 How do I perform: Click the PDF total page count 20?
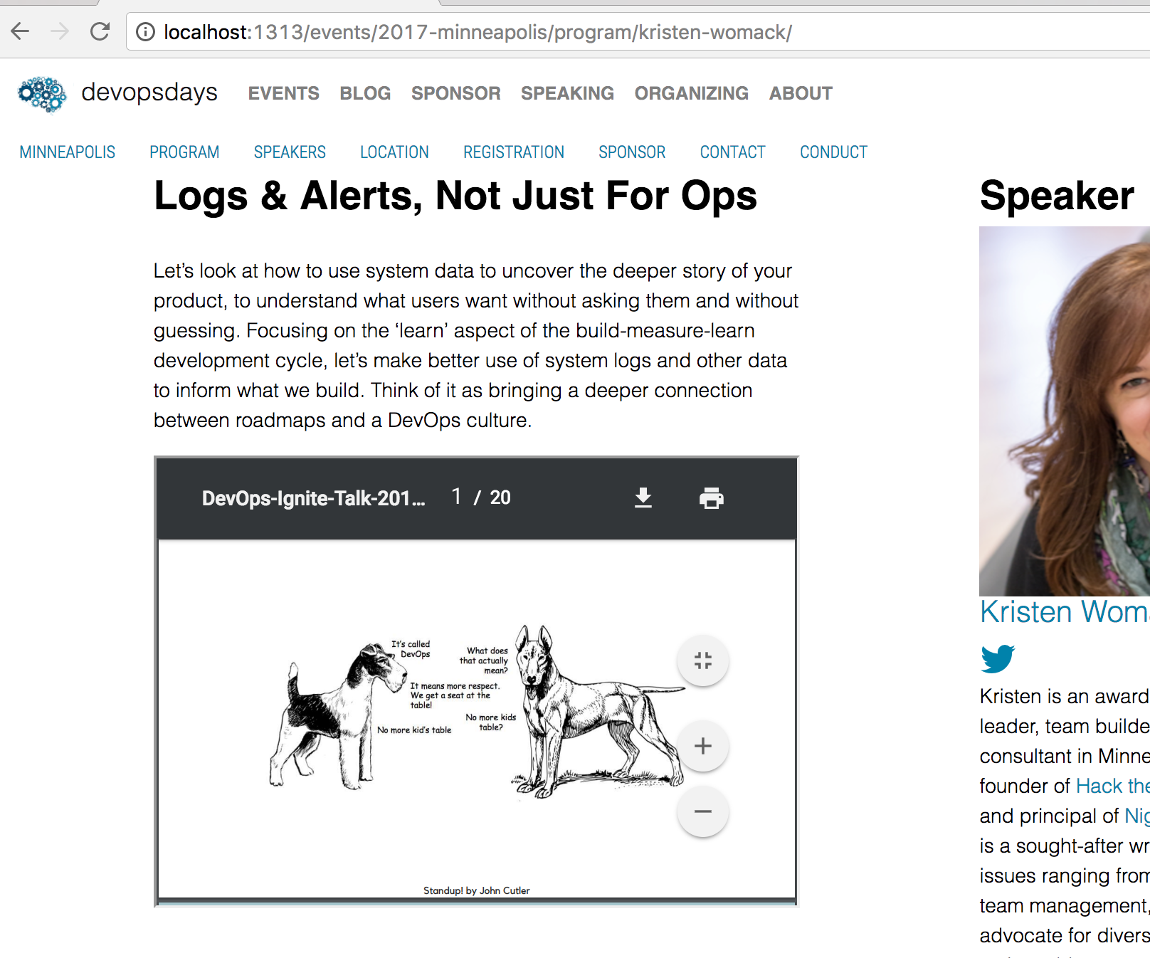click(500, 498)
